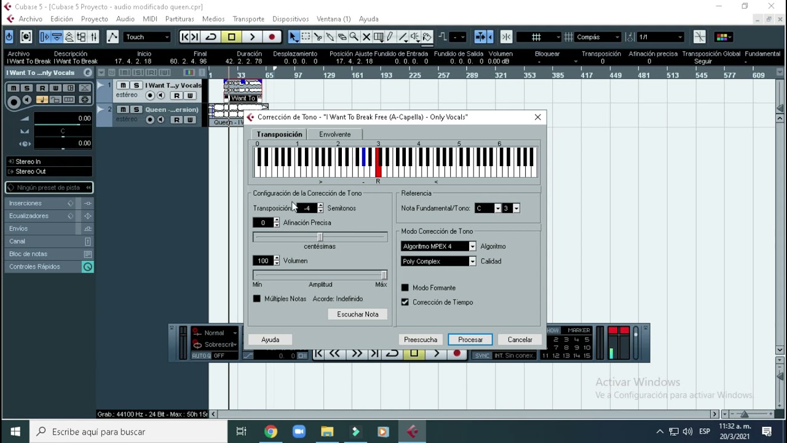Image resolution: width=787 pixels, height=443 pixels.
Task: Click the toolbar Record button
Action: coord(272,37)
